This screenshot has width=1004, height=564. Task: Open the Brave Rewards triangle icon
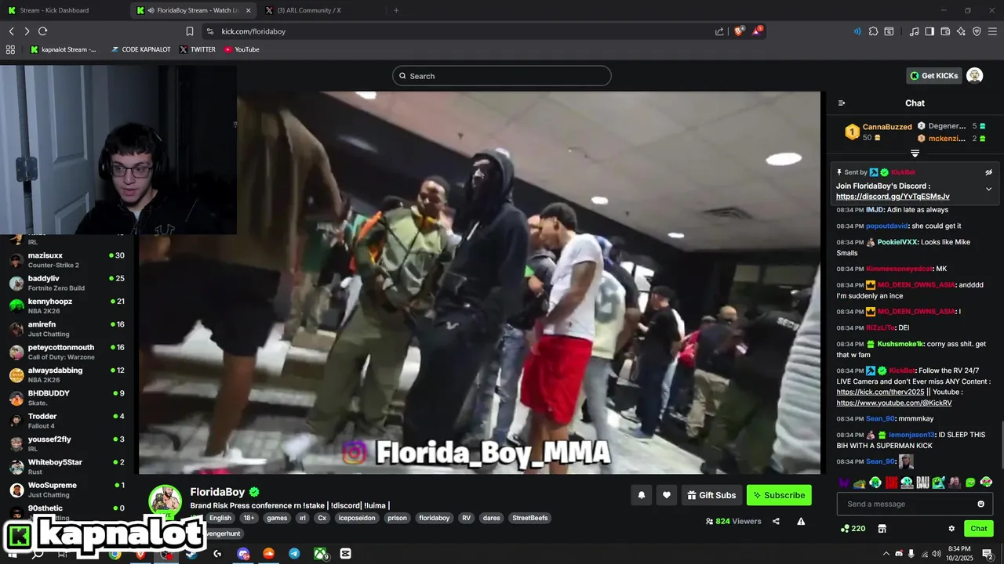pyautogui.click(x=757, y=31)
